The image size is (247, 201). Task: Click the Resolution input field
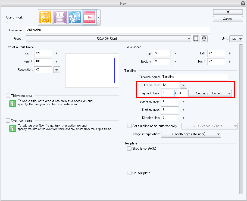click(x=43, y=70)
